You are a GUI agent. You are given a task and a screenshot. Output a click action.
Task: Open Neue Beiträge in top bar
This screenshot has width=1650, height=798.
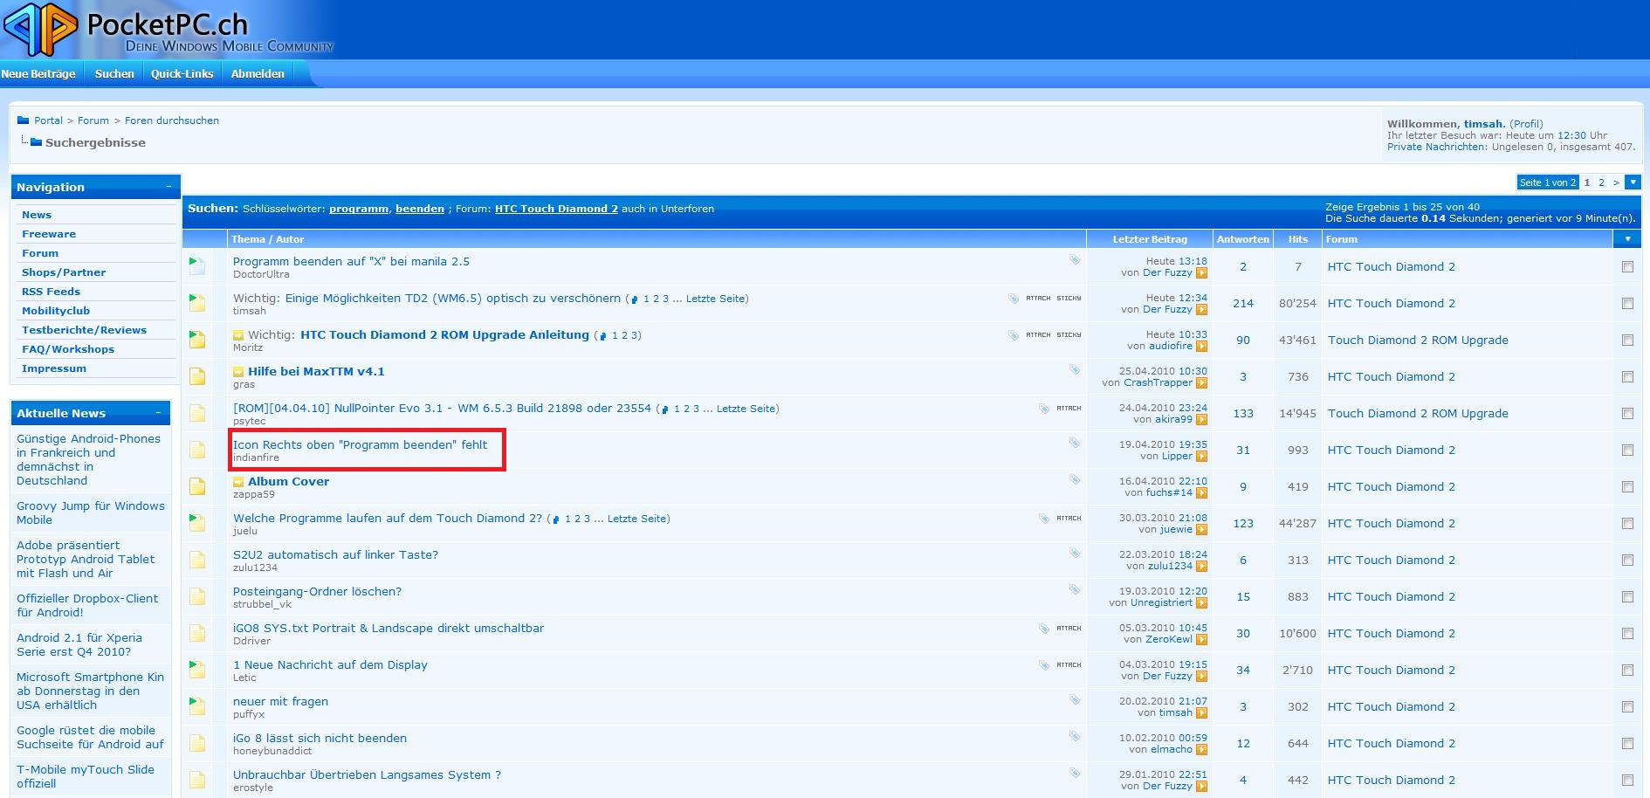pos(38,74)
